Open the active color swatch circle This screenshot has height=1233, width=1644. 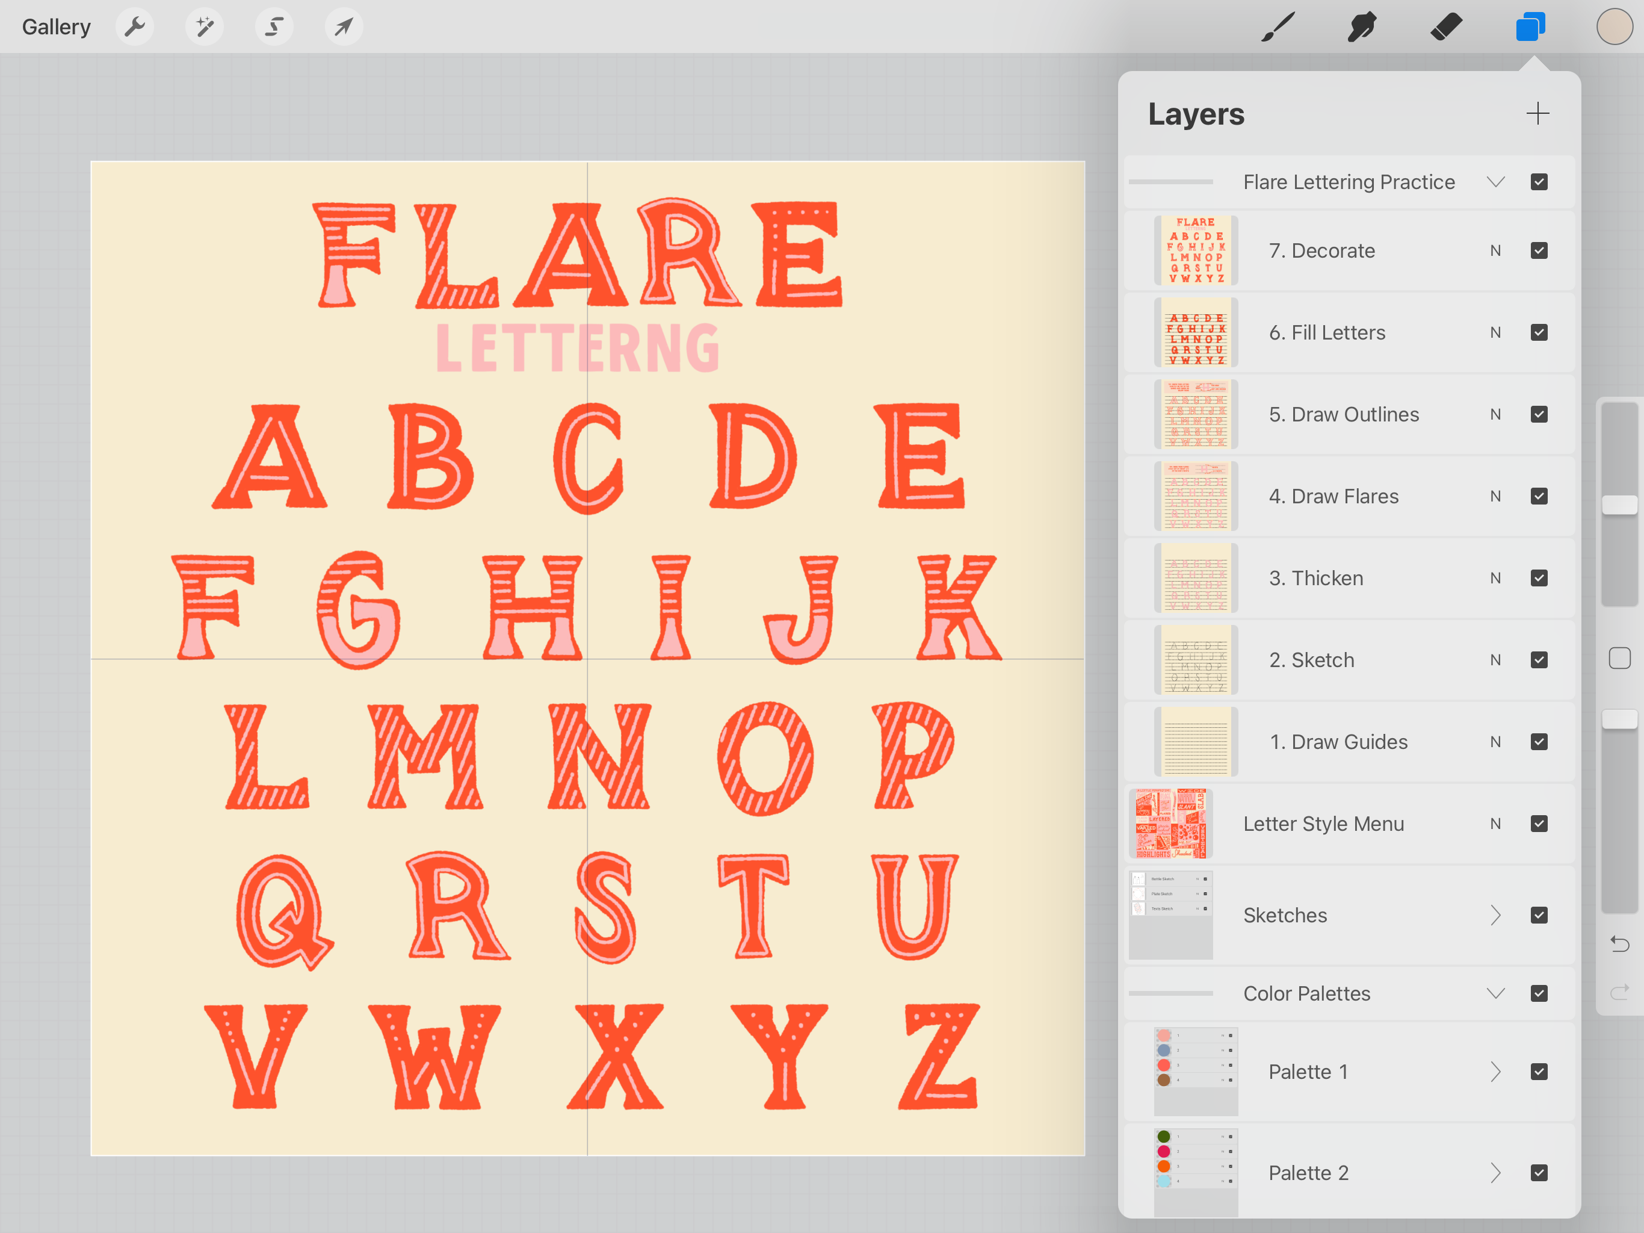[x=1613, y=28]
